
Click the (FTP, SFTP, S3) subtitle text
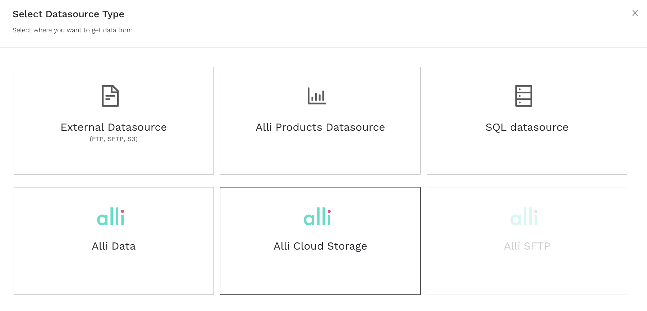tap(114, 139)
